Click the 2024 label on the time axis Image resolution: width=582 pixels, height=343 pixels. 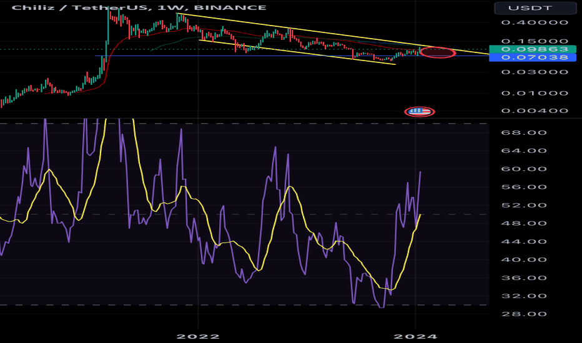tap(415, 336)
